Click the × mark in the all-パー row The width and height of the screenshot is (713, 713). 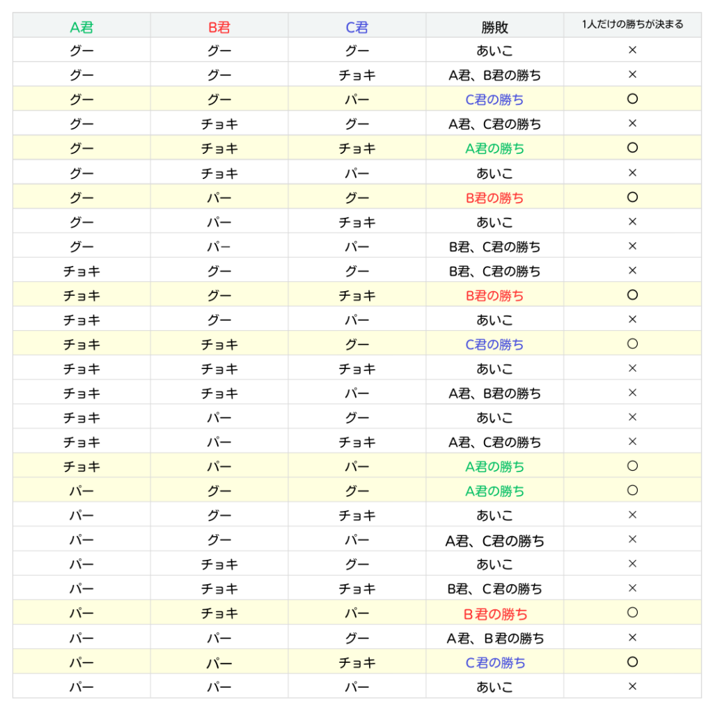pyautogui.click(x=632, y=687)
